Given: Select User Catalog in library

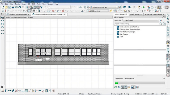Looking at the screenshot, I should coord(124,34).
